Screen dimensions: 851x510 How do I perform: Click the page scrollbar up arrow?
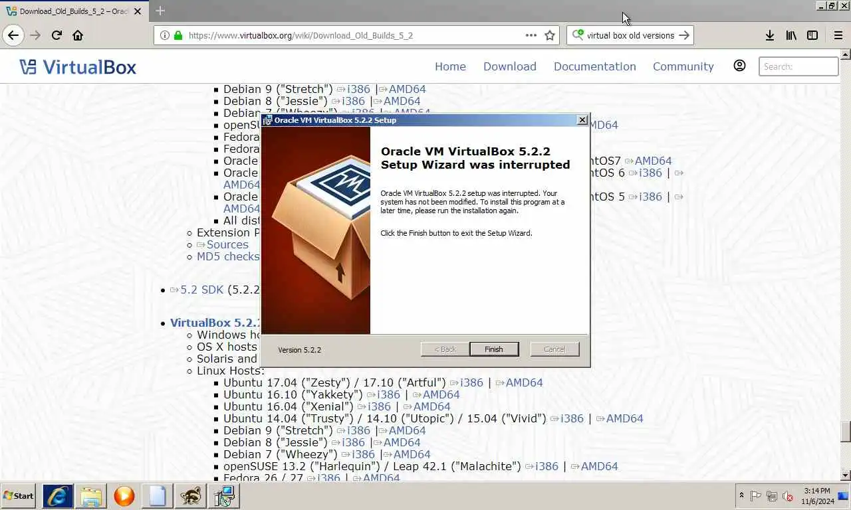click(846, 53)
